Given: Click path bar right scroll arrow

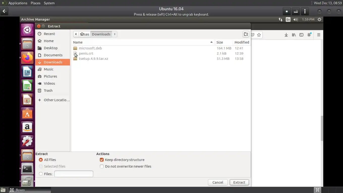Looking at the screenshot, I should click(115, 34).
